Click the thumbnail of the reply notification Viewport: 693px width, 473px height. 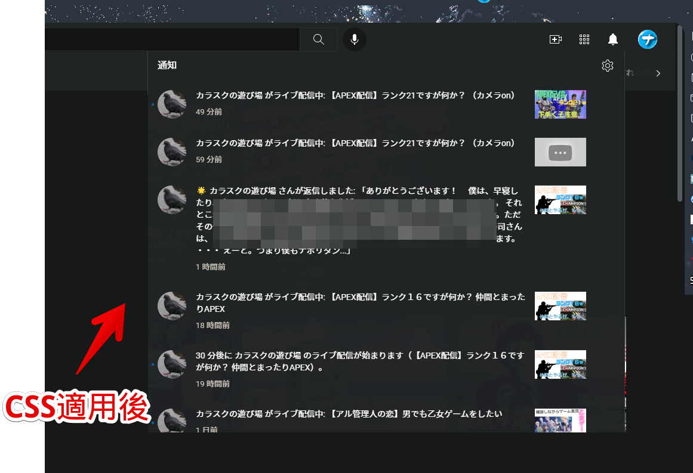click(x=560, y=200)
